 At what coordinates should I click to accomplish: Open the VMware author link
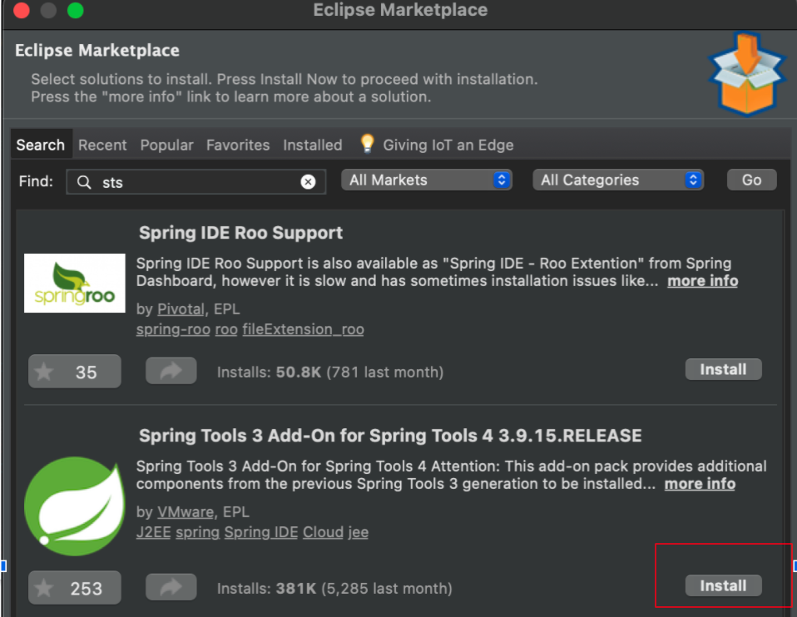186,511
